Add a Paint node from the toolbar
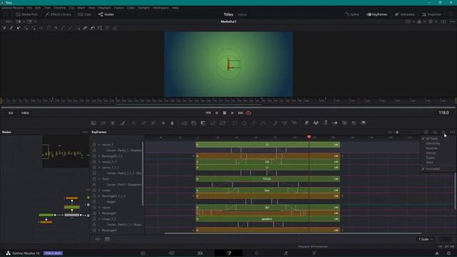This screenshot has height=257, width=457. click(122, 123)
